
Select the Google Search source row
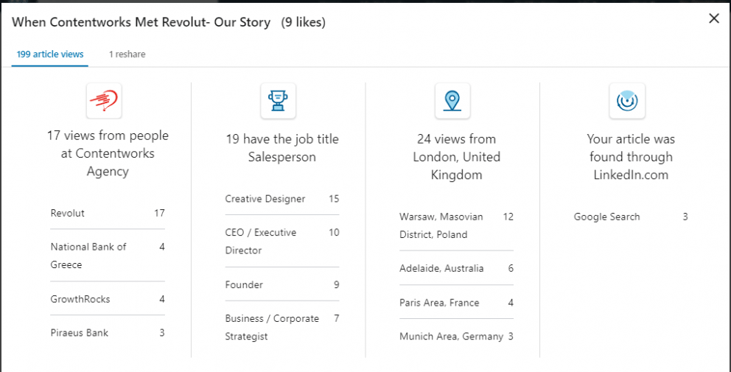pos(631,217)
